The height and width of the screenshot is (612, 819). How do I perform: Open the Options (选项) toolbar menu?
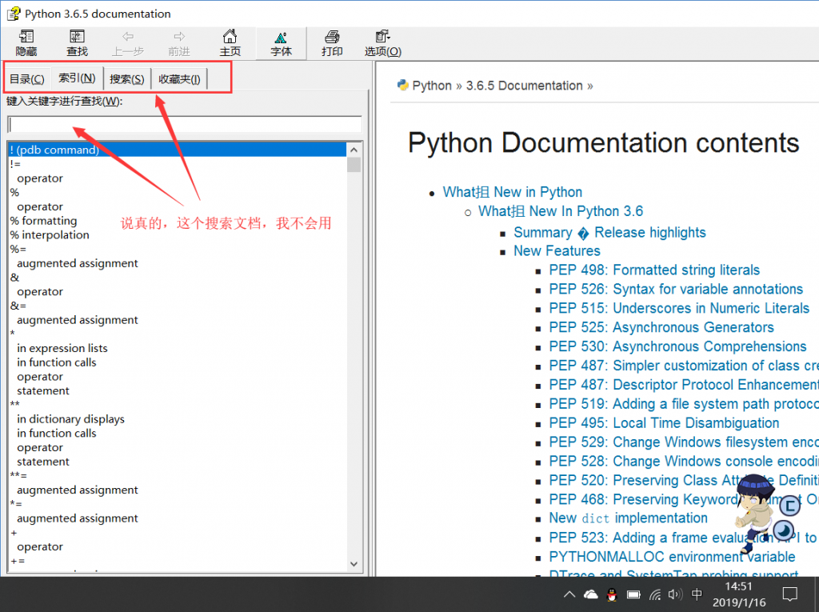[x=382, y=43]
